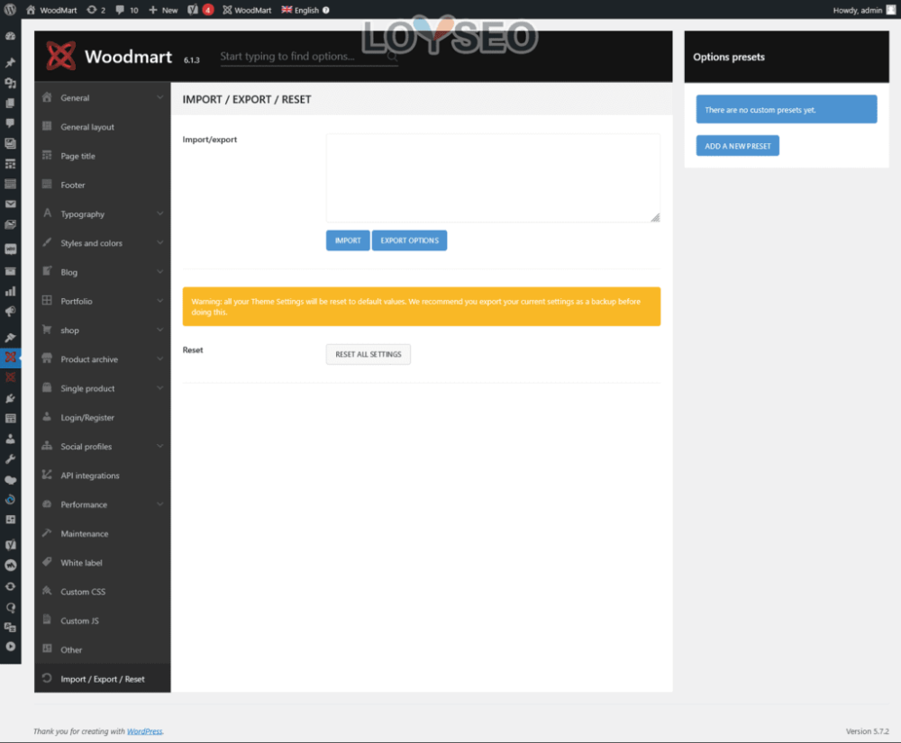
Task: Open the Tools wrench icon in WP sidebar
Action: click(10, 458)
